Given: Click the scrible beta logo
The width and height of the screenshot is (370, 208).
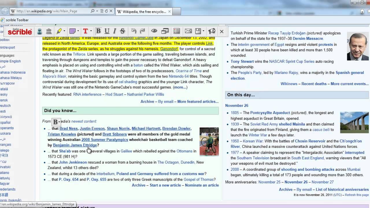Looking at the screenshot, I should pyautogui.click(x=20, y=31).
